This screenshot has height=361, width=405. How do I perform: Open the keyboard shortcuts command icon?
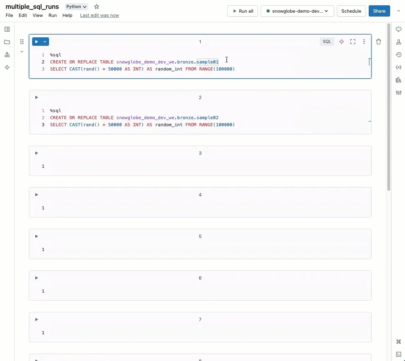399,342
